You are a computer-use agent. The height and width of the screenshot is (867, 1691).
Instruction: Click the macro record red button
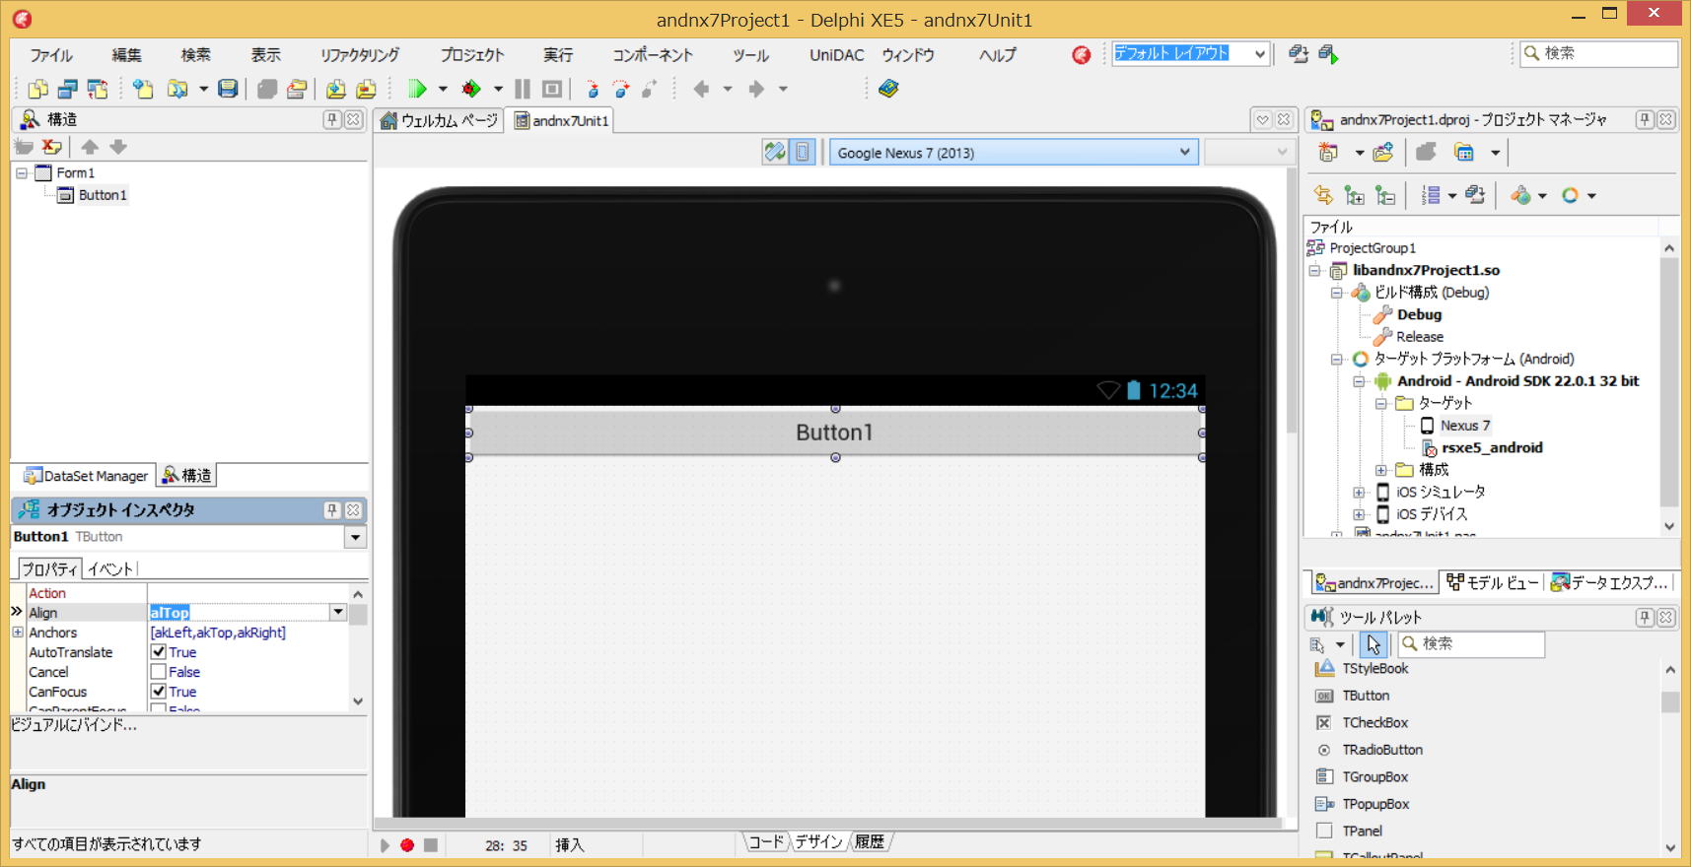(x=407, y=845)
